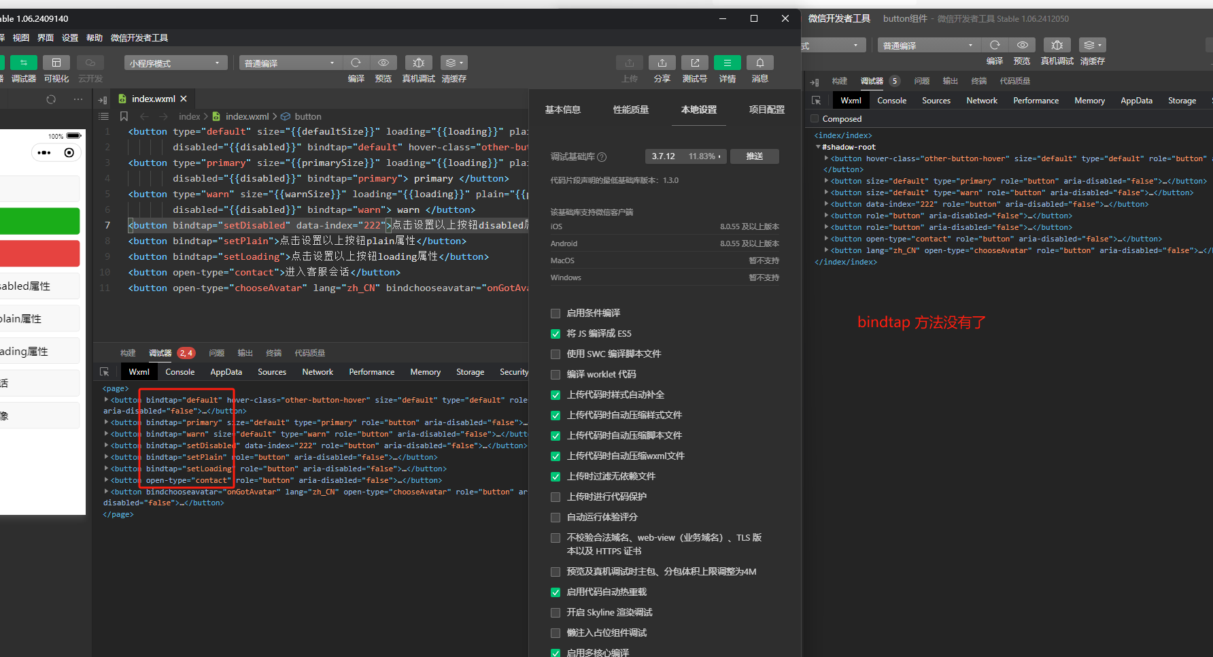Tap the red warn button in simulator
The width and height of the screenshot is (1213, 657).
(40, 254)
